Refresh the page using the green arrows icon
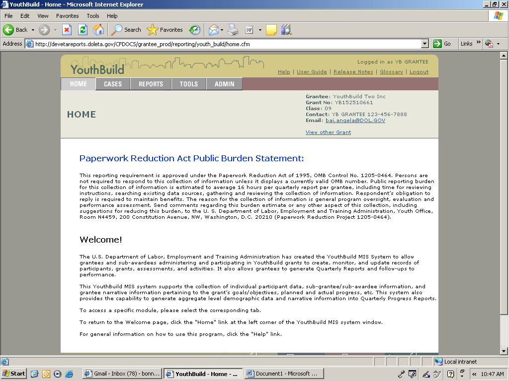The height and width of the screenshot is (381, 509). [83, 30]
